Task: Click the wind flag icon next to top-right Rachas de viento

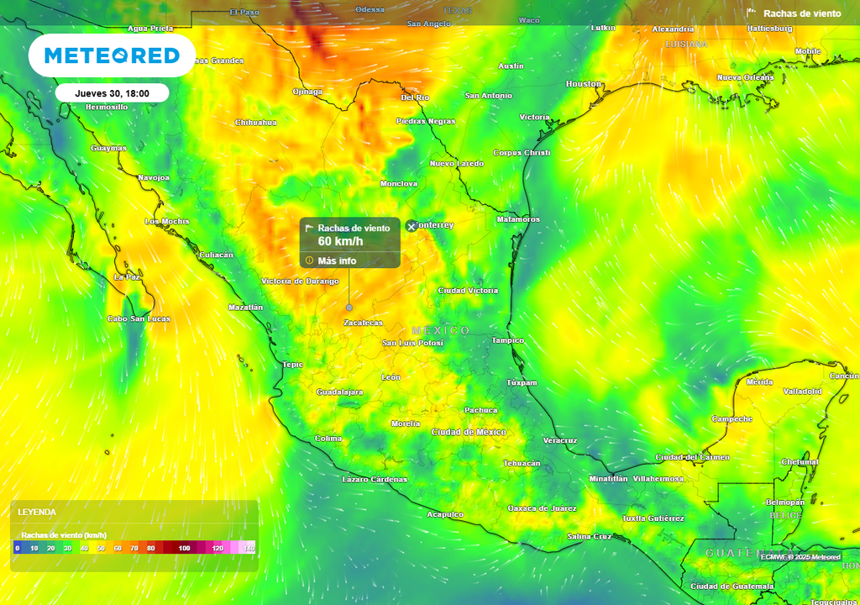Action: (x=752, y=12)
